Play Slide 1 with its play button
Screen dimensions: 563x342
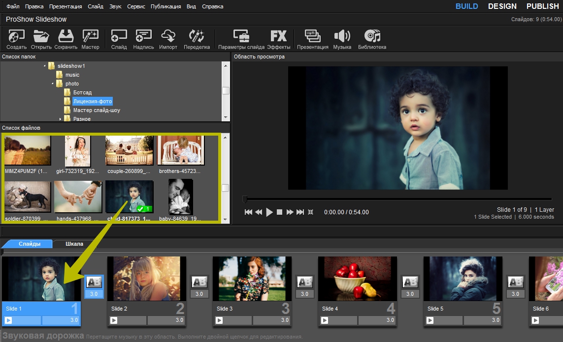[8, 320]
